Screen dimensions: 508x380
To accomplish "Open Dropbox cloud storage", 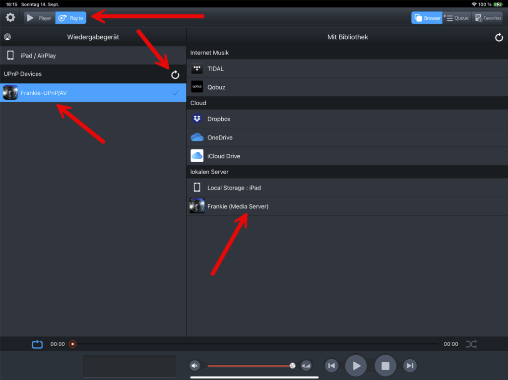I will click(219, 119).
